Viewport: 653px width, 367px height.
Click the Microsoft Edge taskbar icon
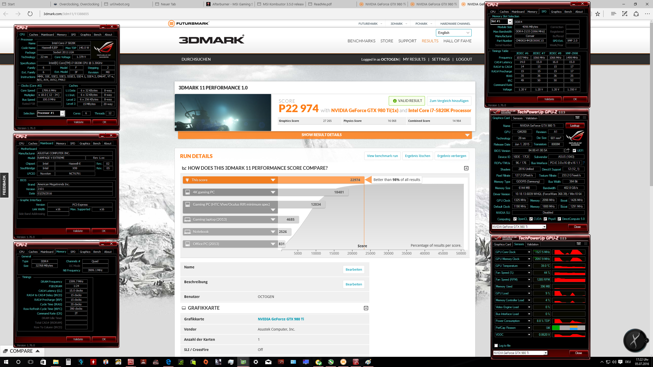pos(168,362)
